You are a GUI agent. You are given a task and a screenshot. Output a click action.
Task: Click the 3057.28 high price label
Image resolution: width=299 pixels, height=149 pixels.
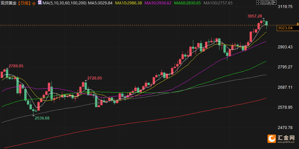[255, 16]
